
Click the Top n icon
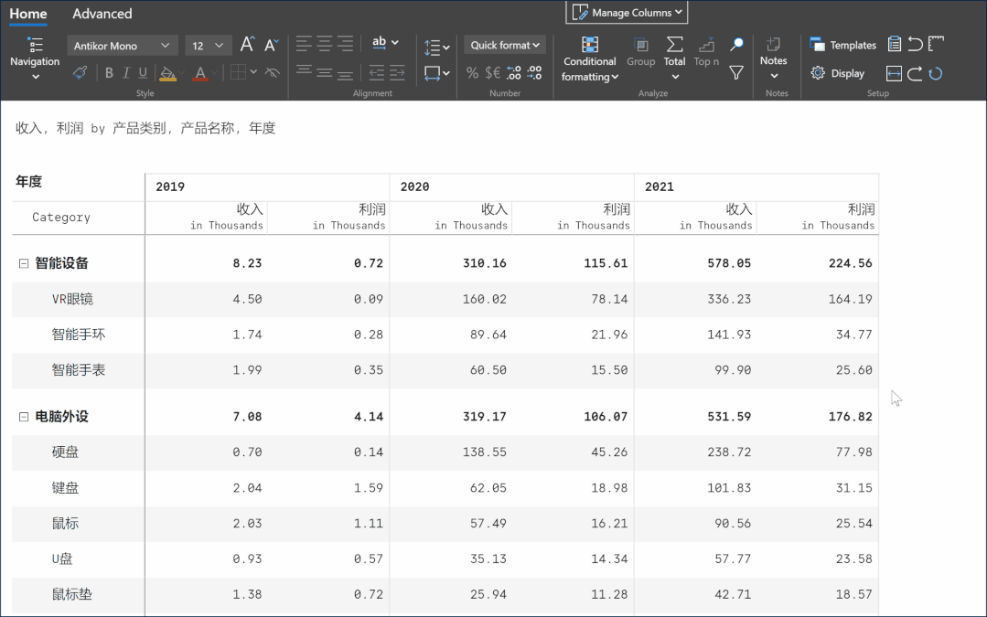click(x=706, y=51)
